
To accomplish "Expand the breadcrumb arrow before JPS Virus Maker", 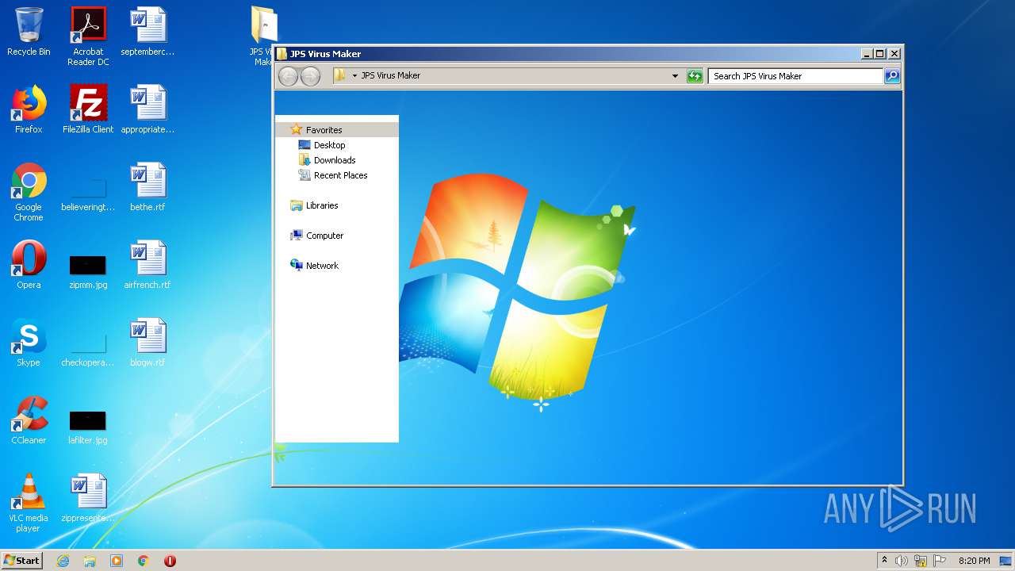I will 354,76.
